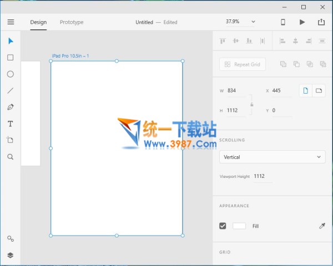Open the hamburger main menu
Screen dimensions: 333x266
tap(11, 22)
